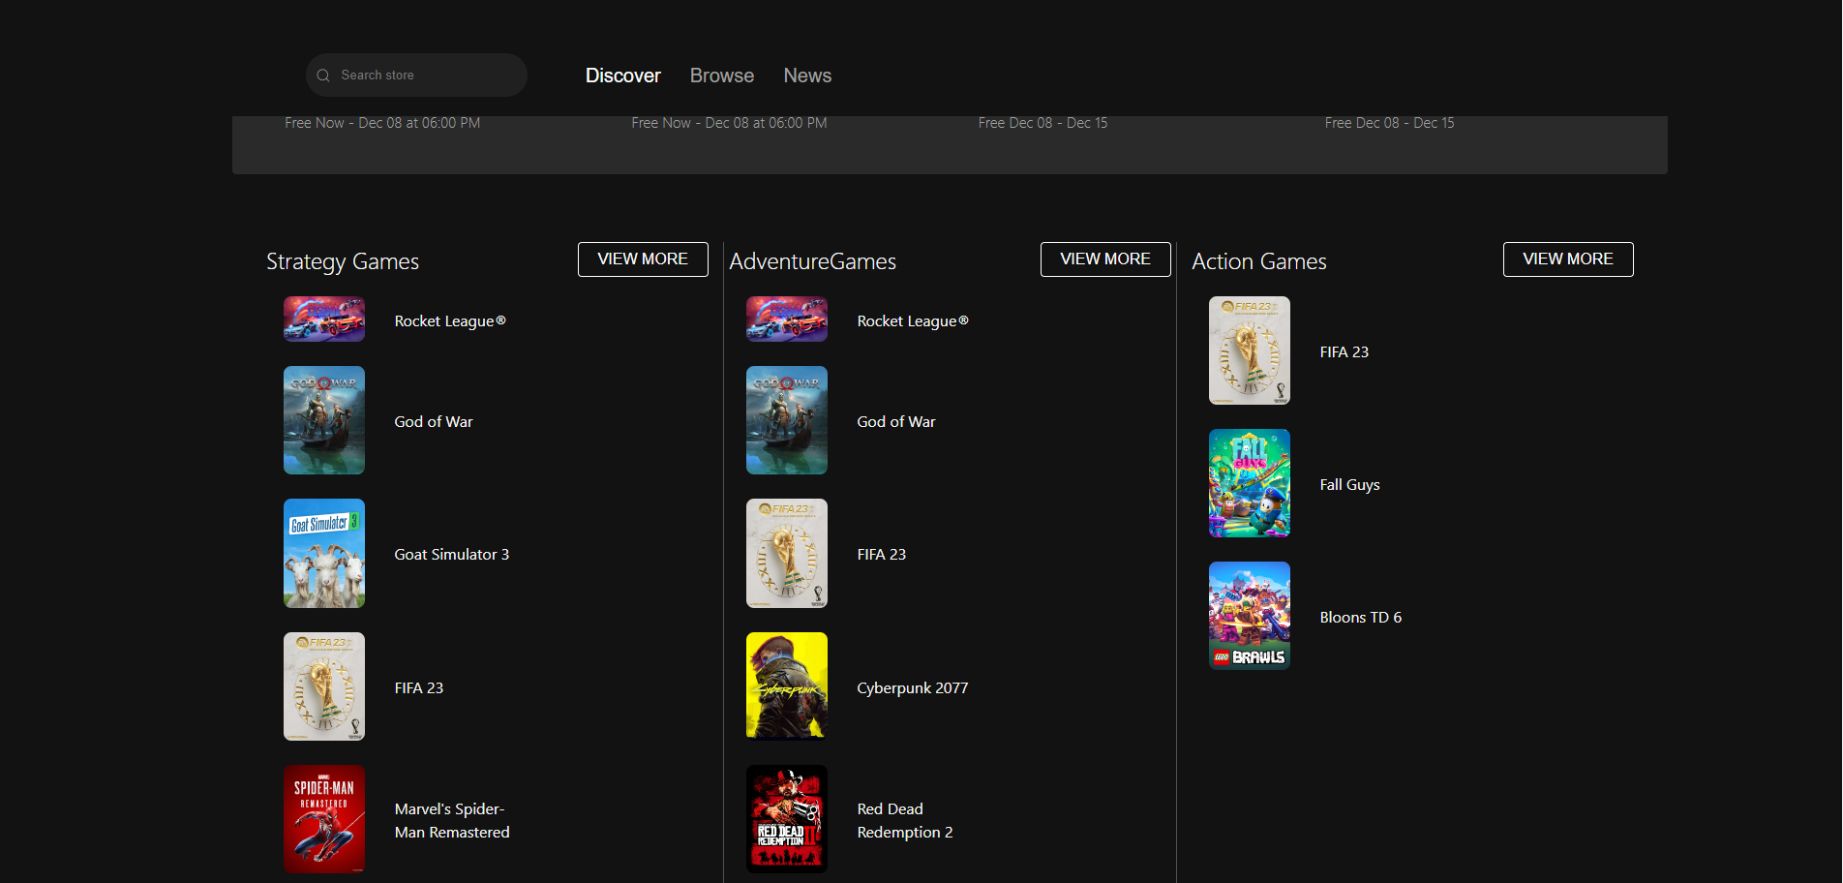Select FIFA 23 title in AdventureGames
The height and width of the screenshot is (883, 1843).
[x=882, y=555]
